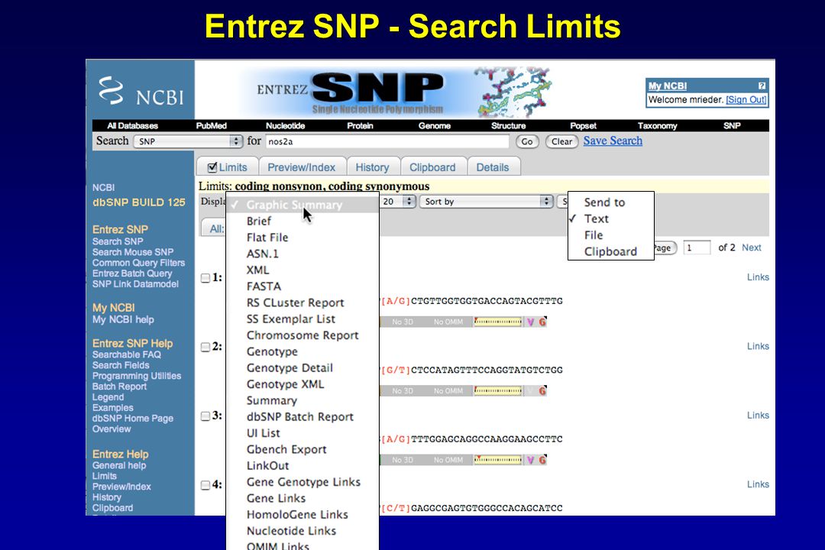Click Taxonomy in the database bar
The width and height of the screenshot is (825, 550).
click(x=657, y=126)
